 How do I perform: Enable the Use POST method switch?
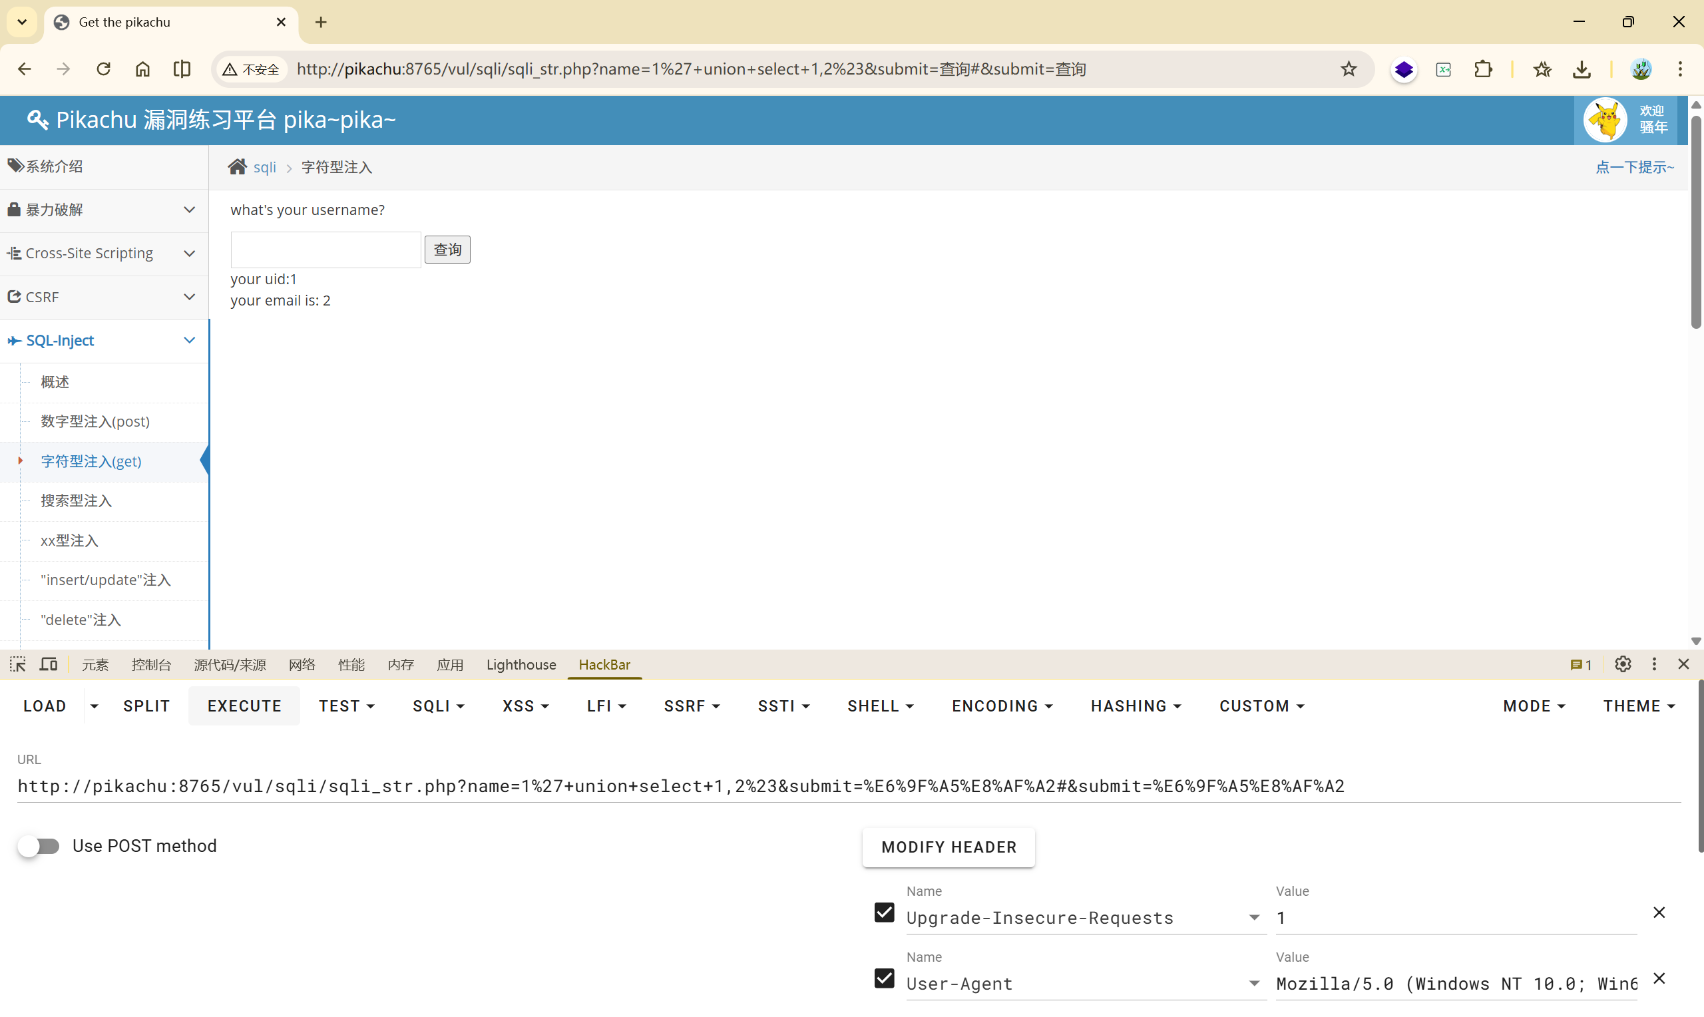pyautogui.click(x=39, y=846)
